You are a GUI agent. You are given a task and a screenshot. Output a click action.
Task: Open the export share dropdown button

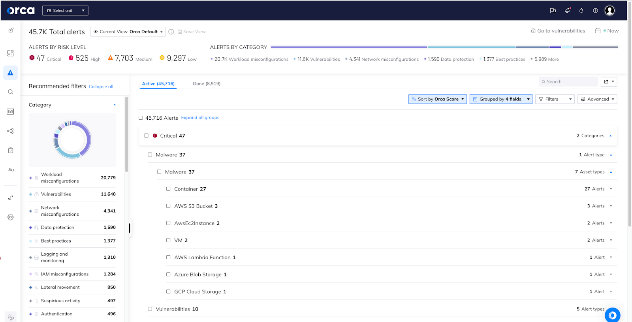pyautogui.click(x=609, y=82)
